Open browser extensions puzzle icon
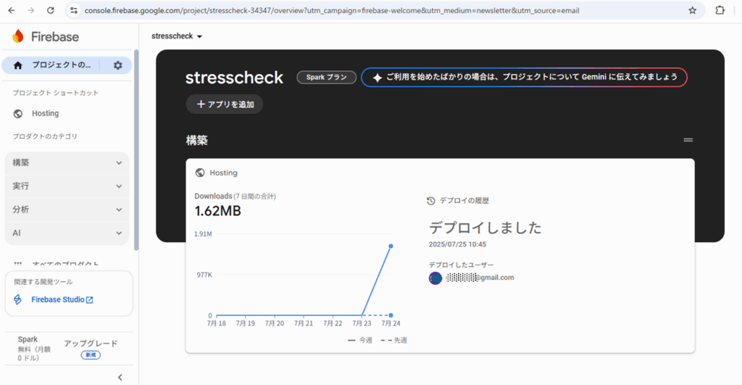This screenshot has height=385, width=742. click(x=720, y=10)
